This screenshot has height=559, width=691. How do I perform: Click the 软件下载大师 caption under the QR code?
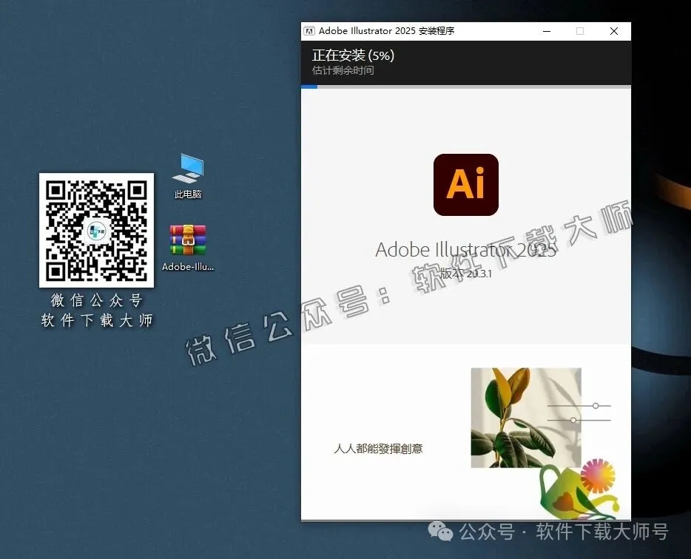[x=96, y=321]
